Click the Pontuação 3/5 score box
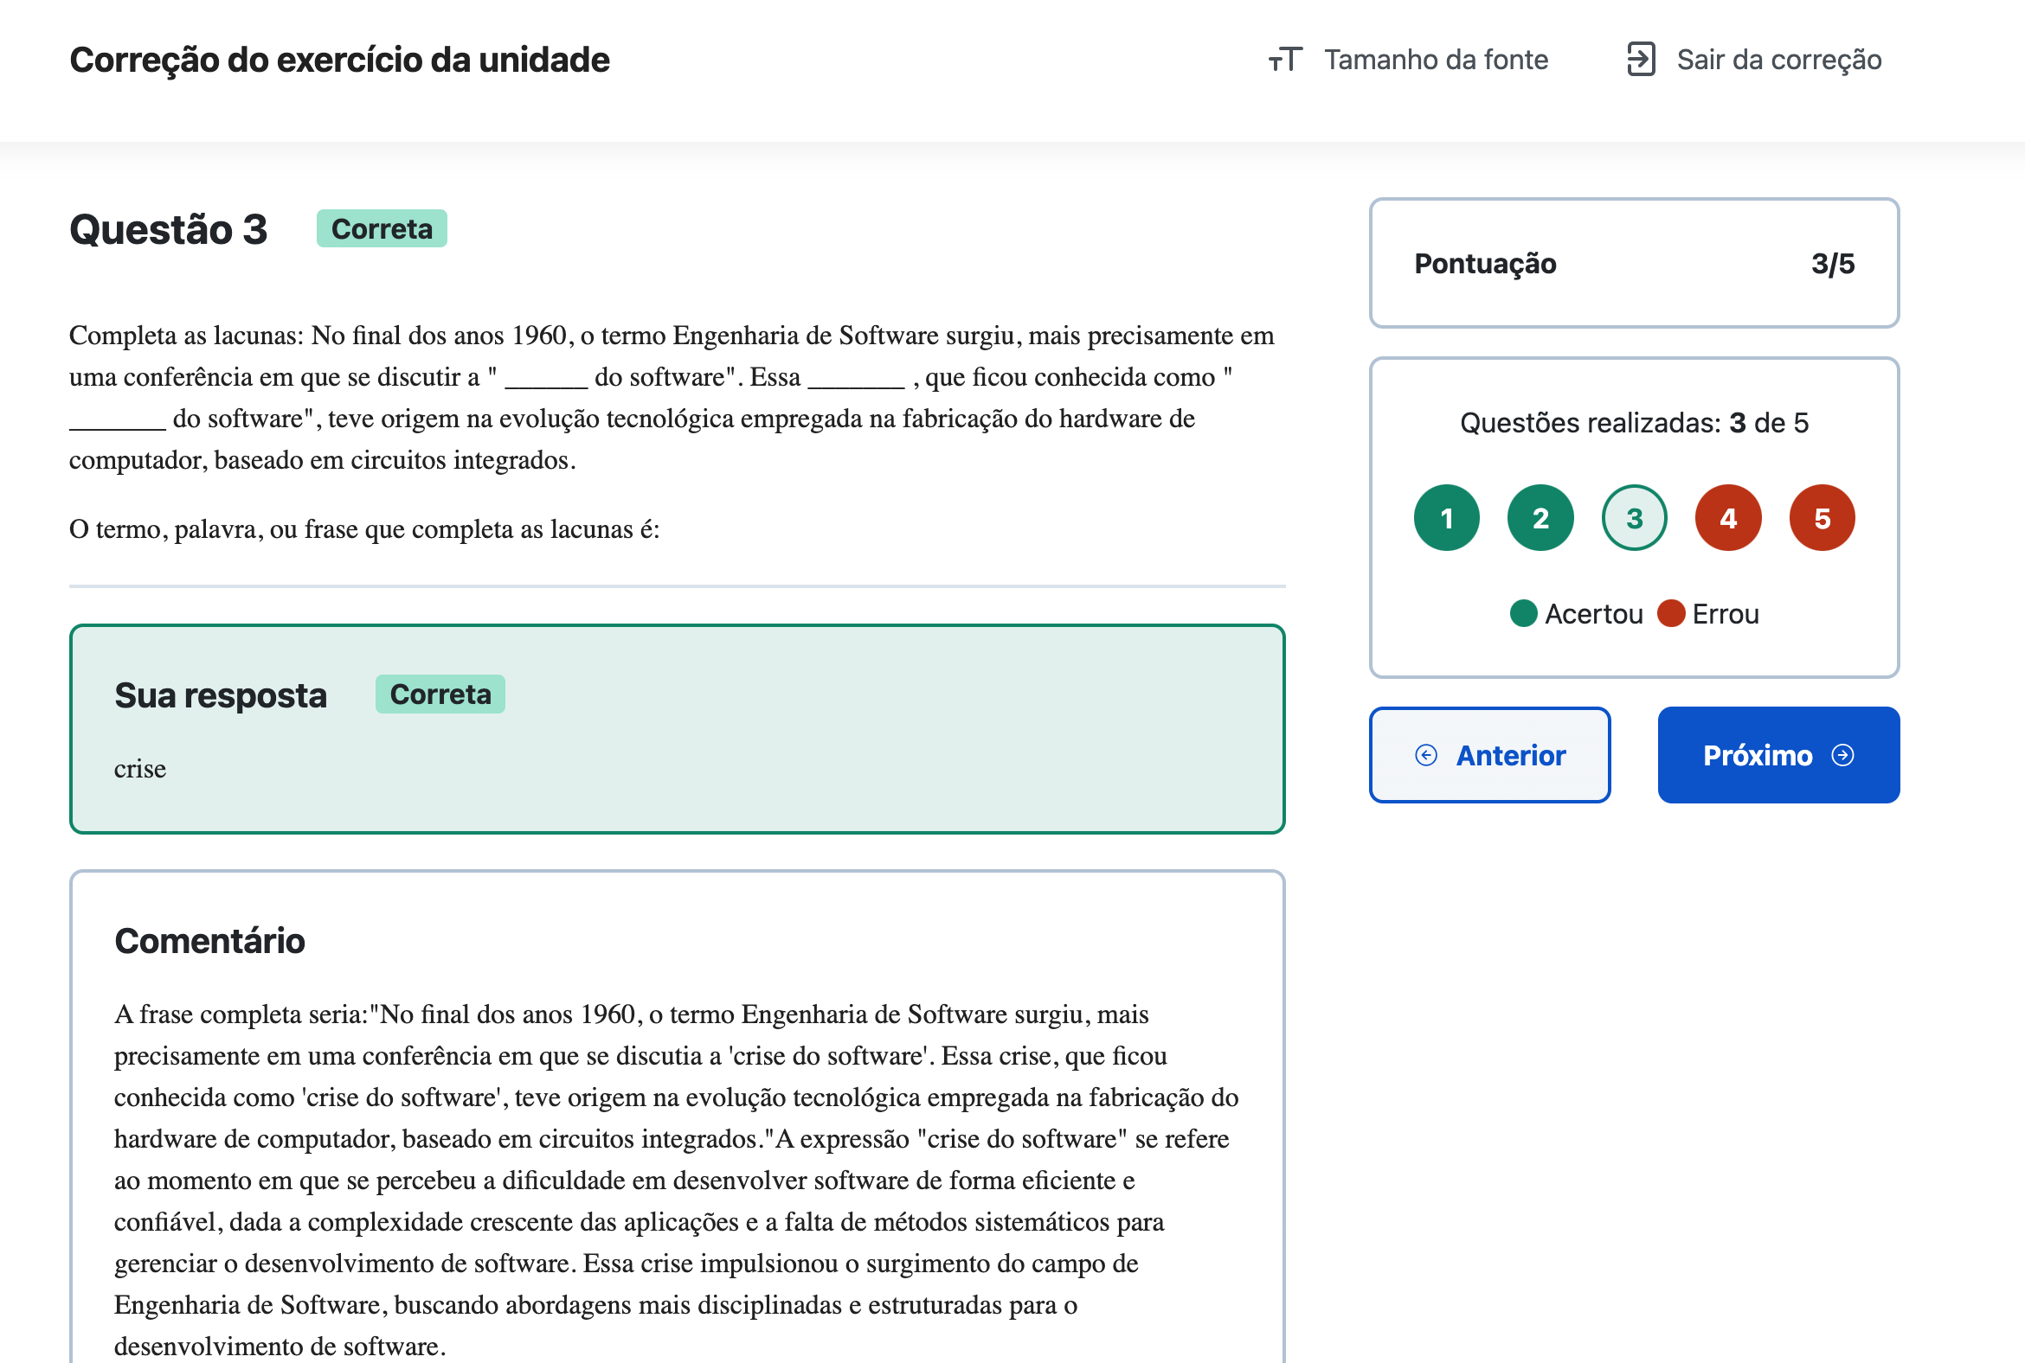 click(1634, 264)
